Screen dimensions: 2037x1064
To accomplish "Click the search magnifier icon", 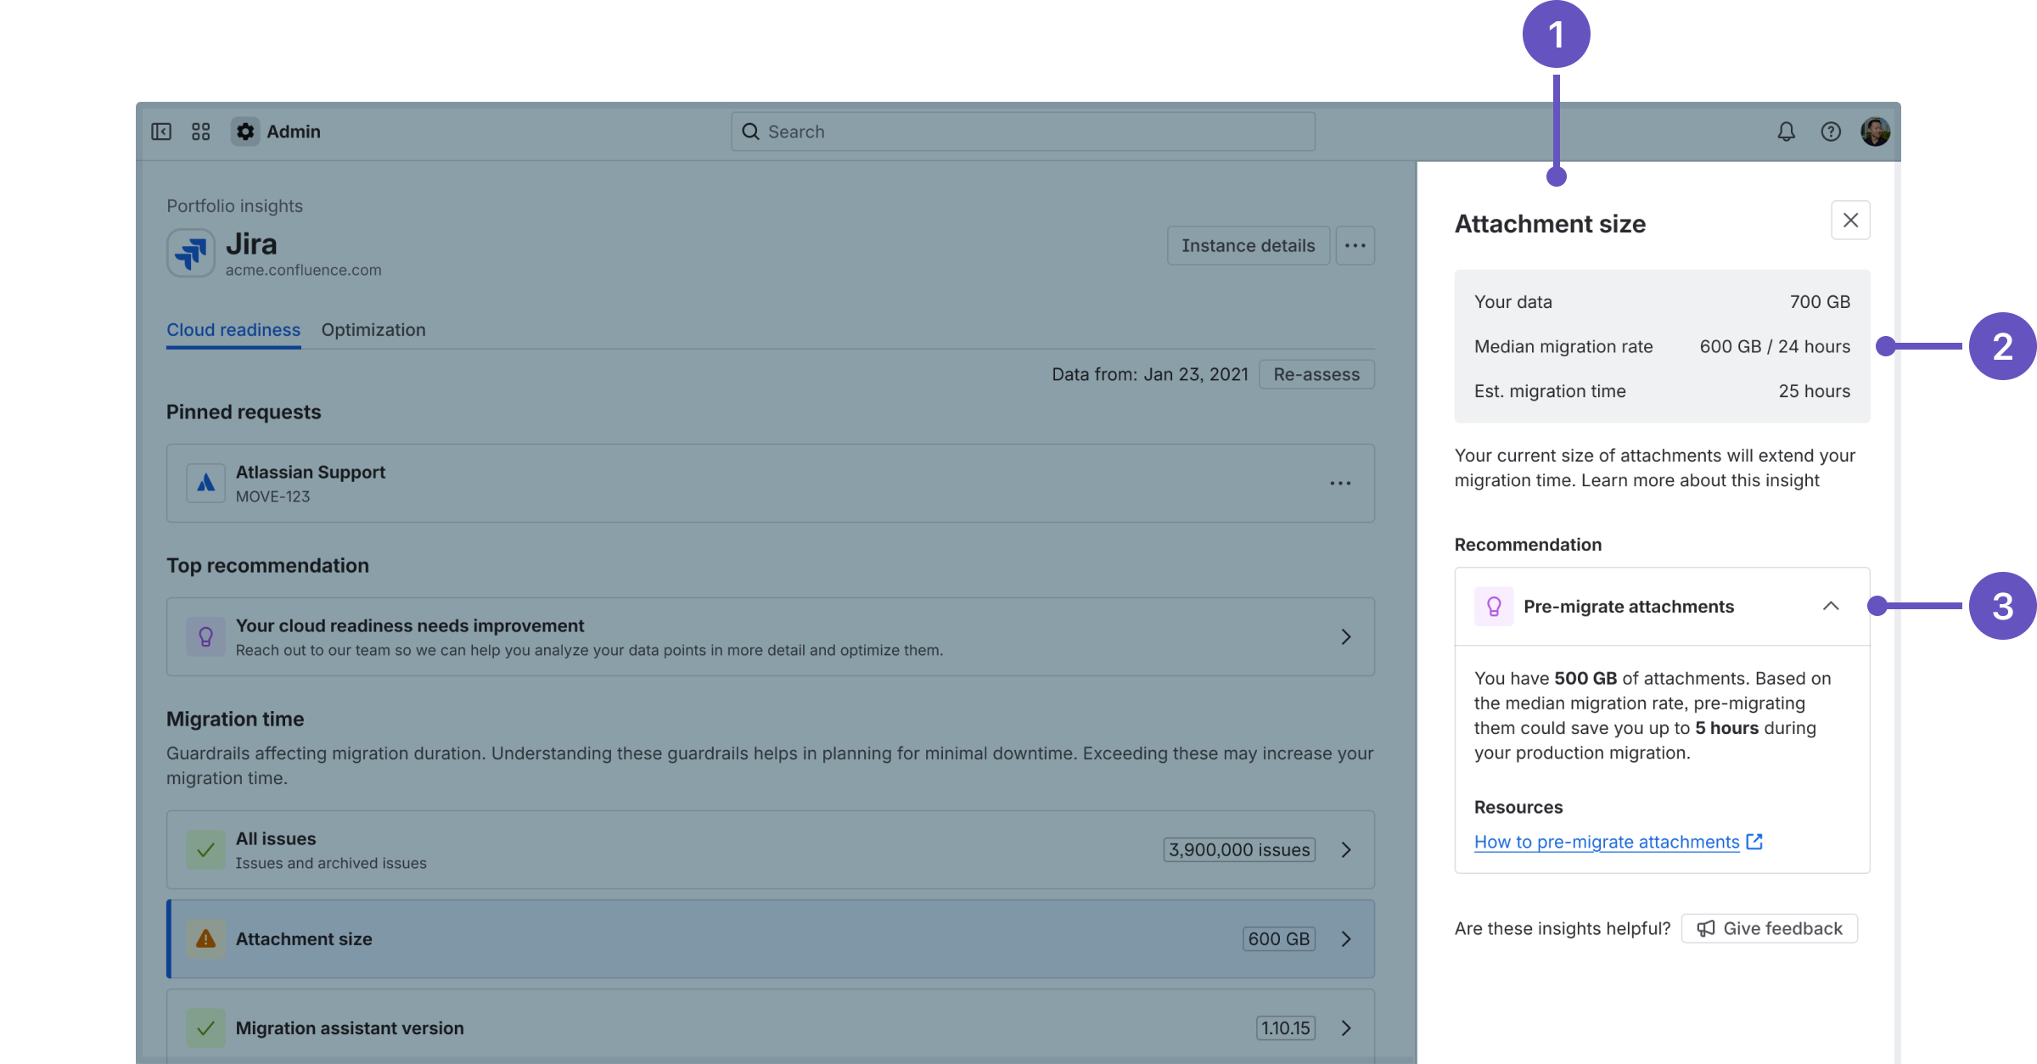I will coord(751,132).
